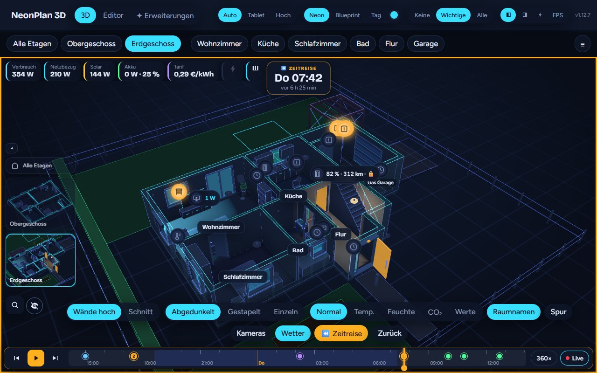The width and height of the screenshot is (597, 373).
Task: Change the 360× playback speed
Action: pyautogui.click(x=544, y=358)
